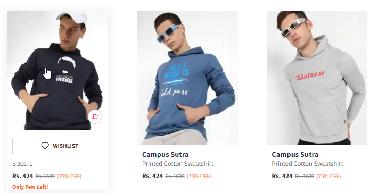
Task: Open the blue hoodie product image
Action: 187,78
